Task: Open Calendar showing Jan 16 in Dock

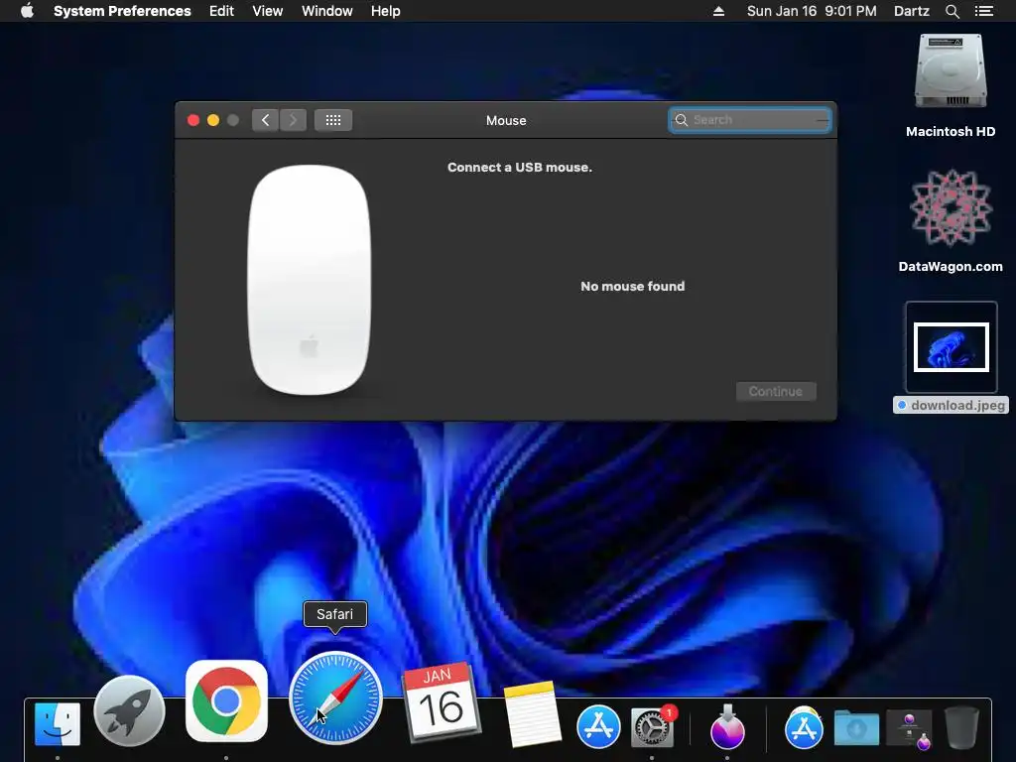Action: pos(441,701)
